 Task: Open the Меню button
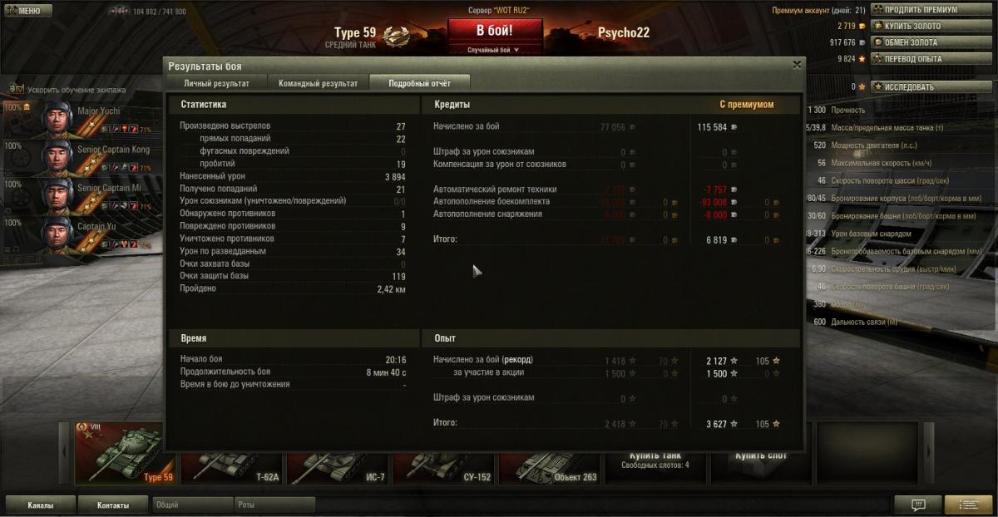click(27, 11)
